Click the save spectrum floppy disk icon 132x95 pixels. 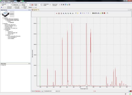click(93, 13)
